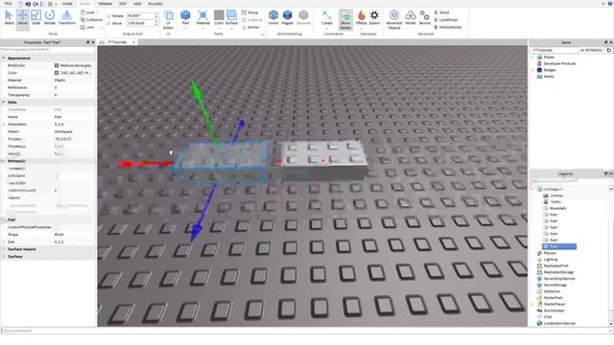The image size is (614, 345).
Task: Apply Union to selected parts
Action: pos(273,17)
